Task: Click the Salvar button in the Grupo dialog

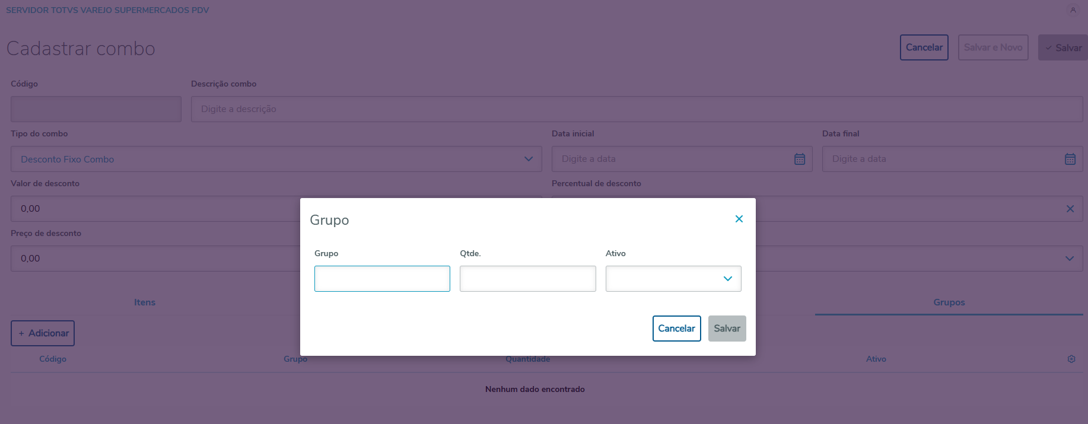Action: click(727, 329)
